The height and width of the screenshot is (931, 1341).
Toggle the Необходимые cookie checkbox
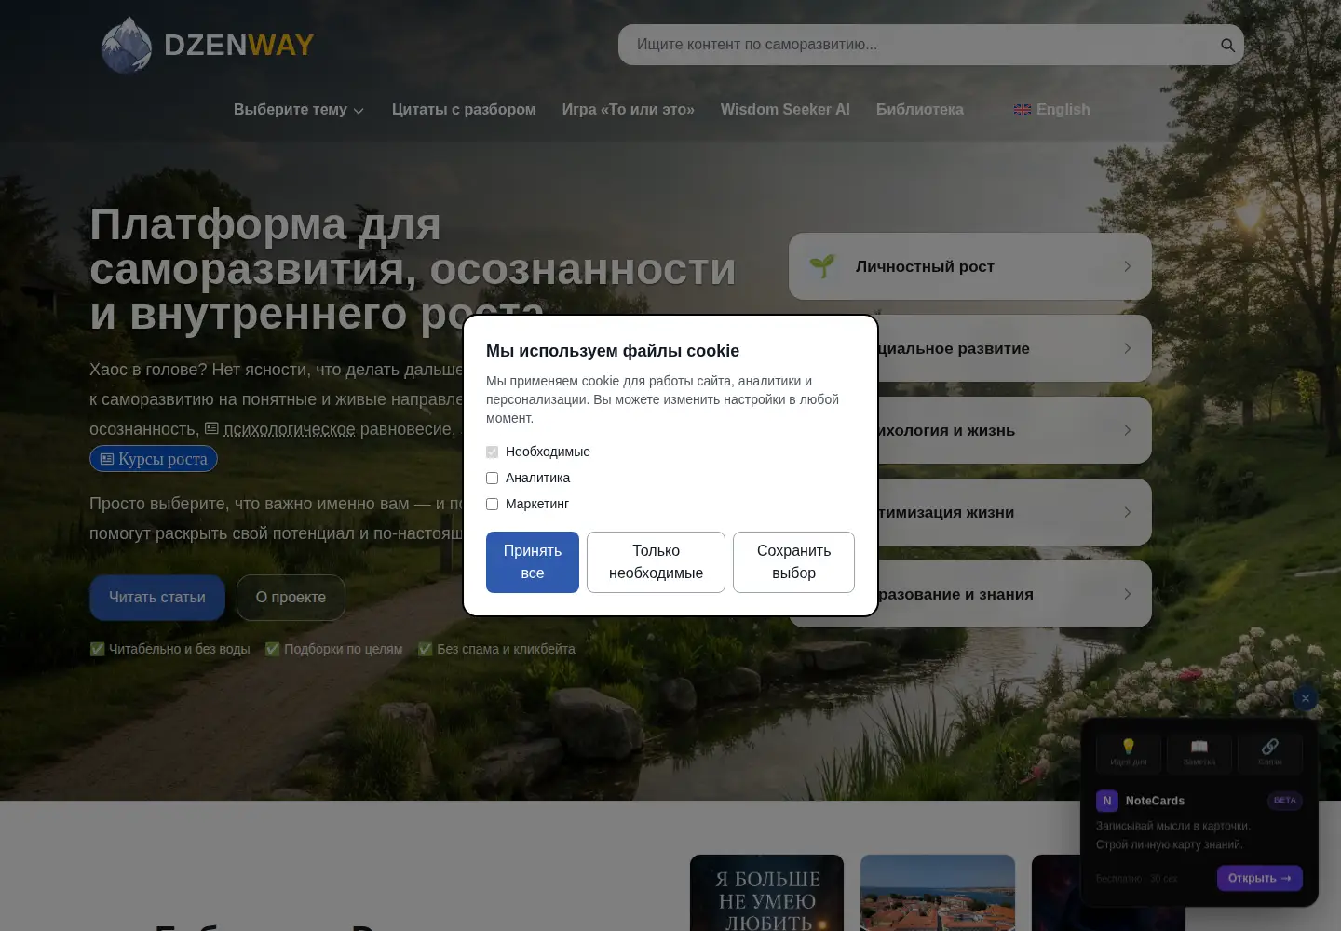492,452
